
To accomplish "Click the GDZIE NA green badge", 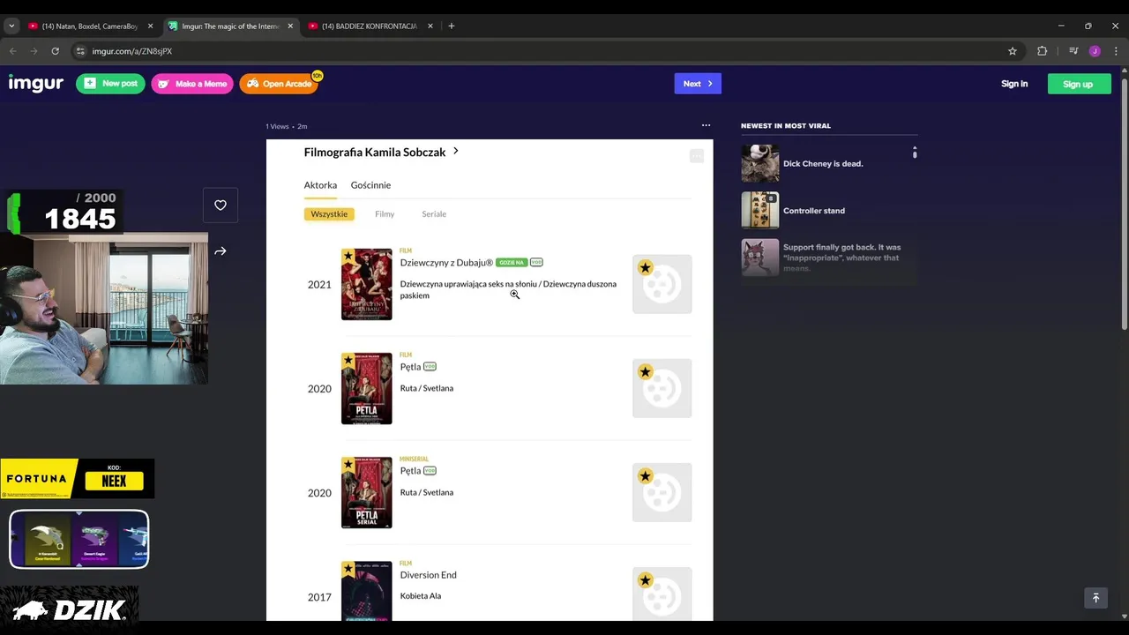I will (512, 263).
